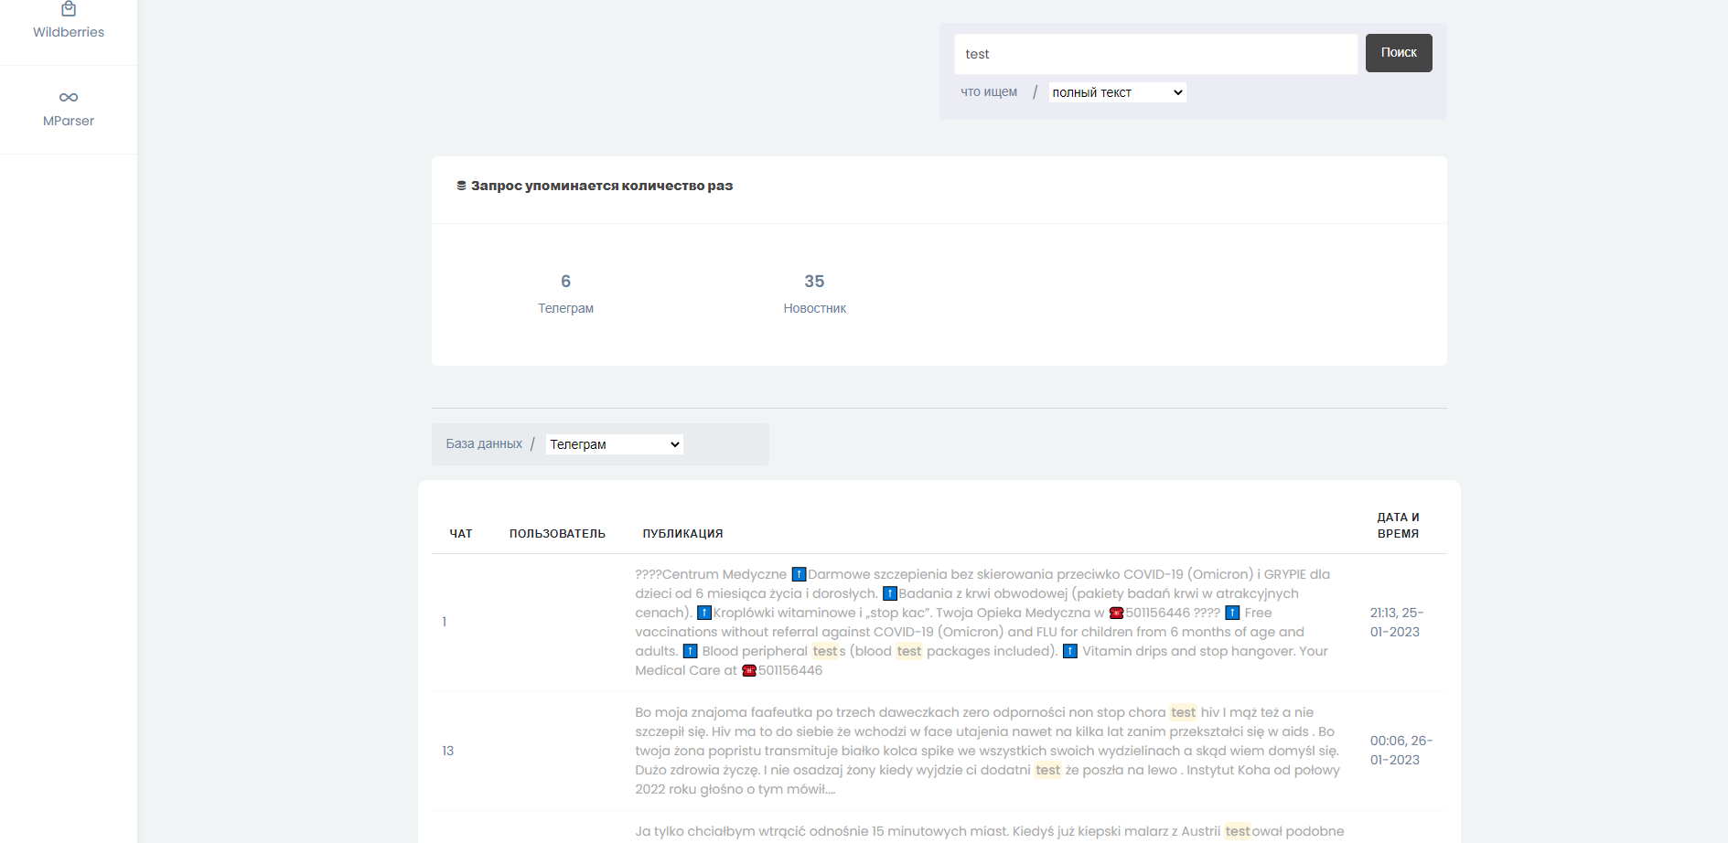Click the date "21:13, 25-01-2023"
This screenshot has height=843, width=1728.
[1397, 623]
